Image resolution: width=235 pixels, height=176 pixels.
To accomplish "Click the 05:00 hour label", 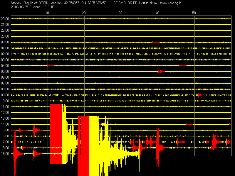I will click(x=5, y=72).
